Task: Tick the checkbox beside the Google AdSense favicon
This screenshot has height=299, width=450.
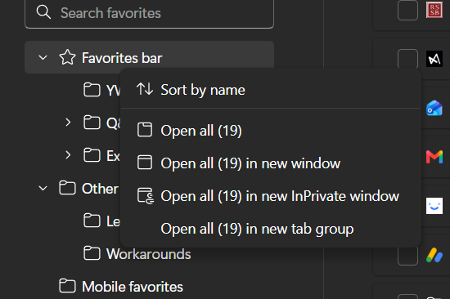Action: (x=407, y=255)
